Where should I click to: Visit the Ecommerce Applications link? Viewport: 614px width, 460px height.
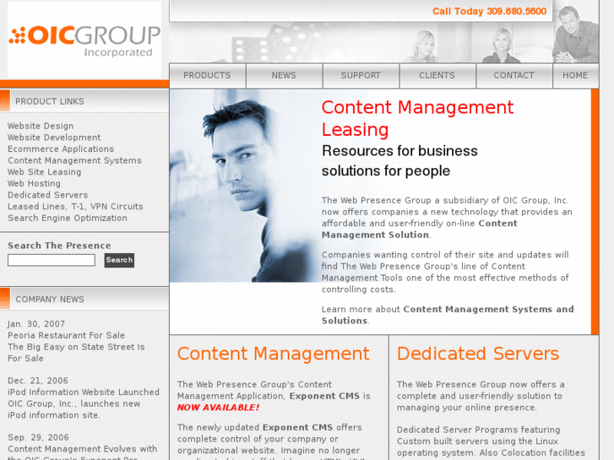tap(61, 149)
